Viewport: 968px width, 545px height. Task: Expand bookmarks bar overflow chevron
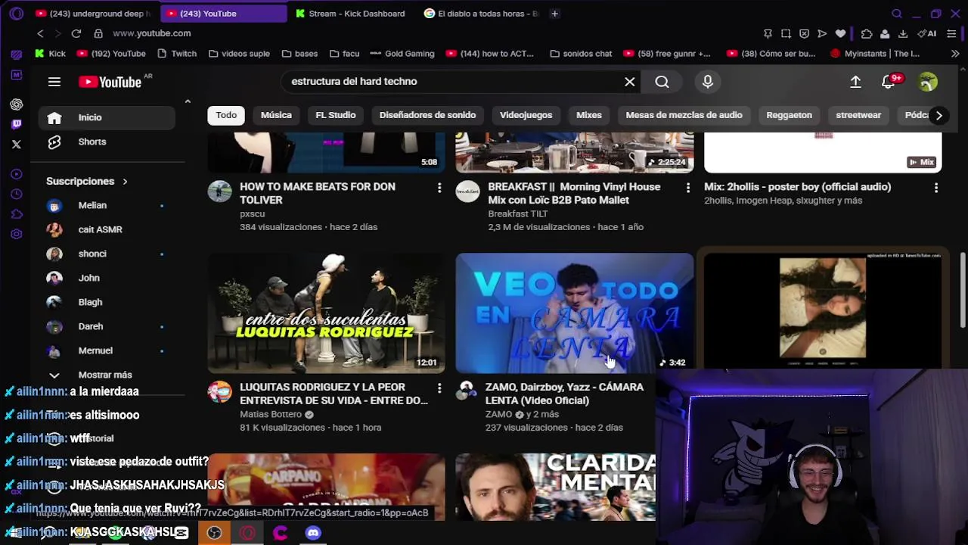tap(955, 54)
